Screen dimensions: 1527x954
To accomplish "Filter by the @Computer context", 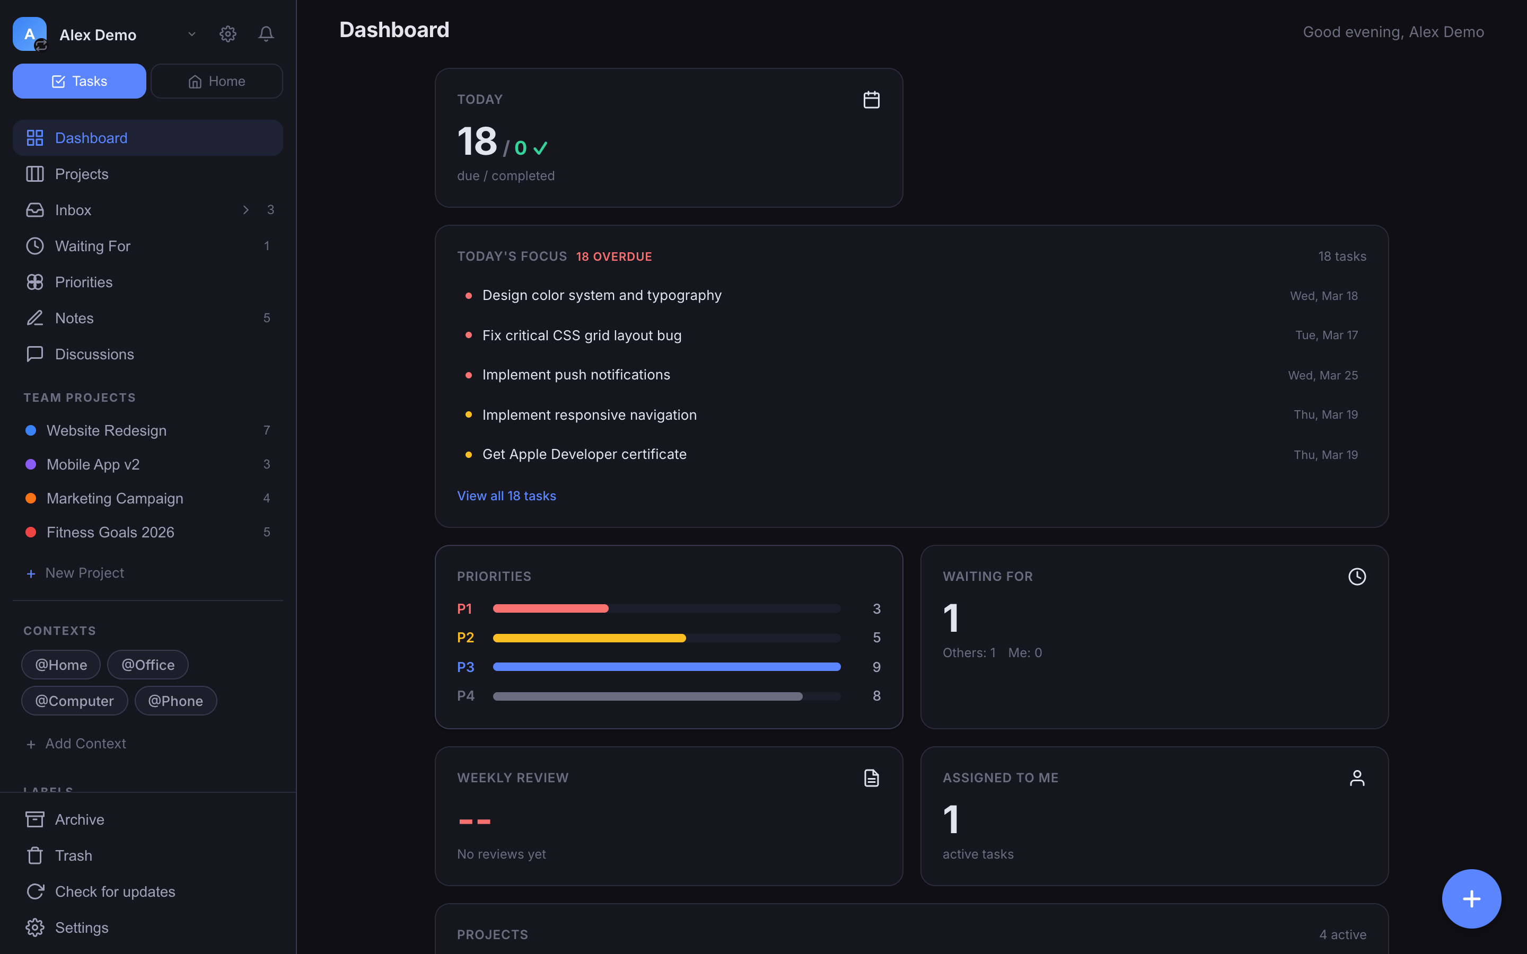I will [x=74, y=700].
